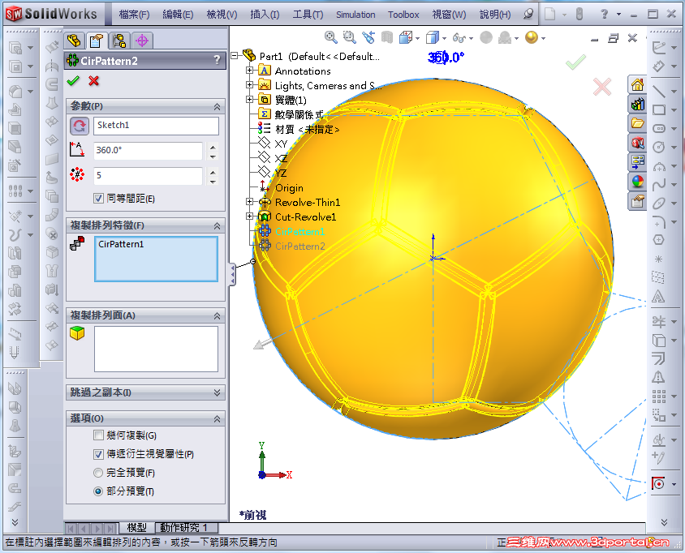Select the Origin tree item
This screenshot has height=553, width=685.
pyautogui.click(x=289, y=188)
